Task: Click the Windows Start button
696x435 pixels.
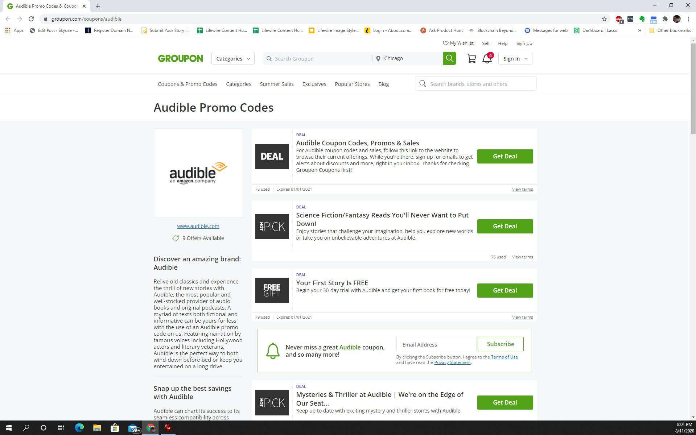Action: tap(9, 428)
